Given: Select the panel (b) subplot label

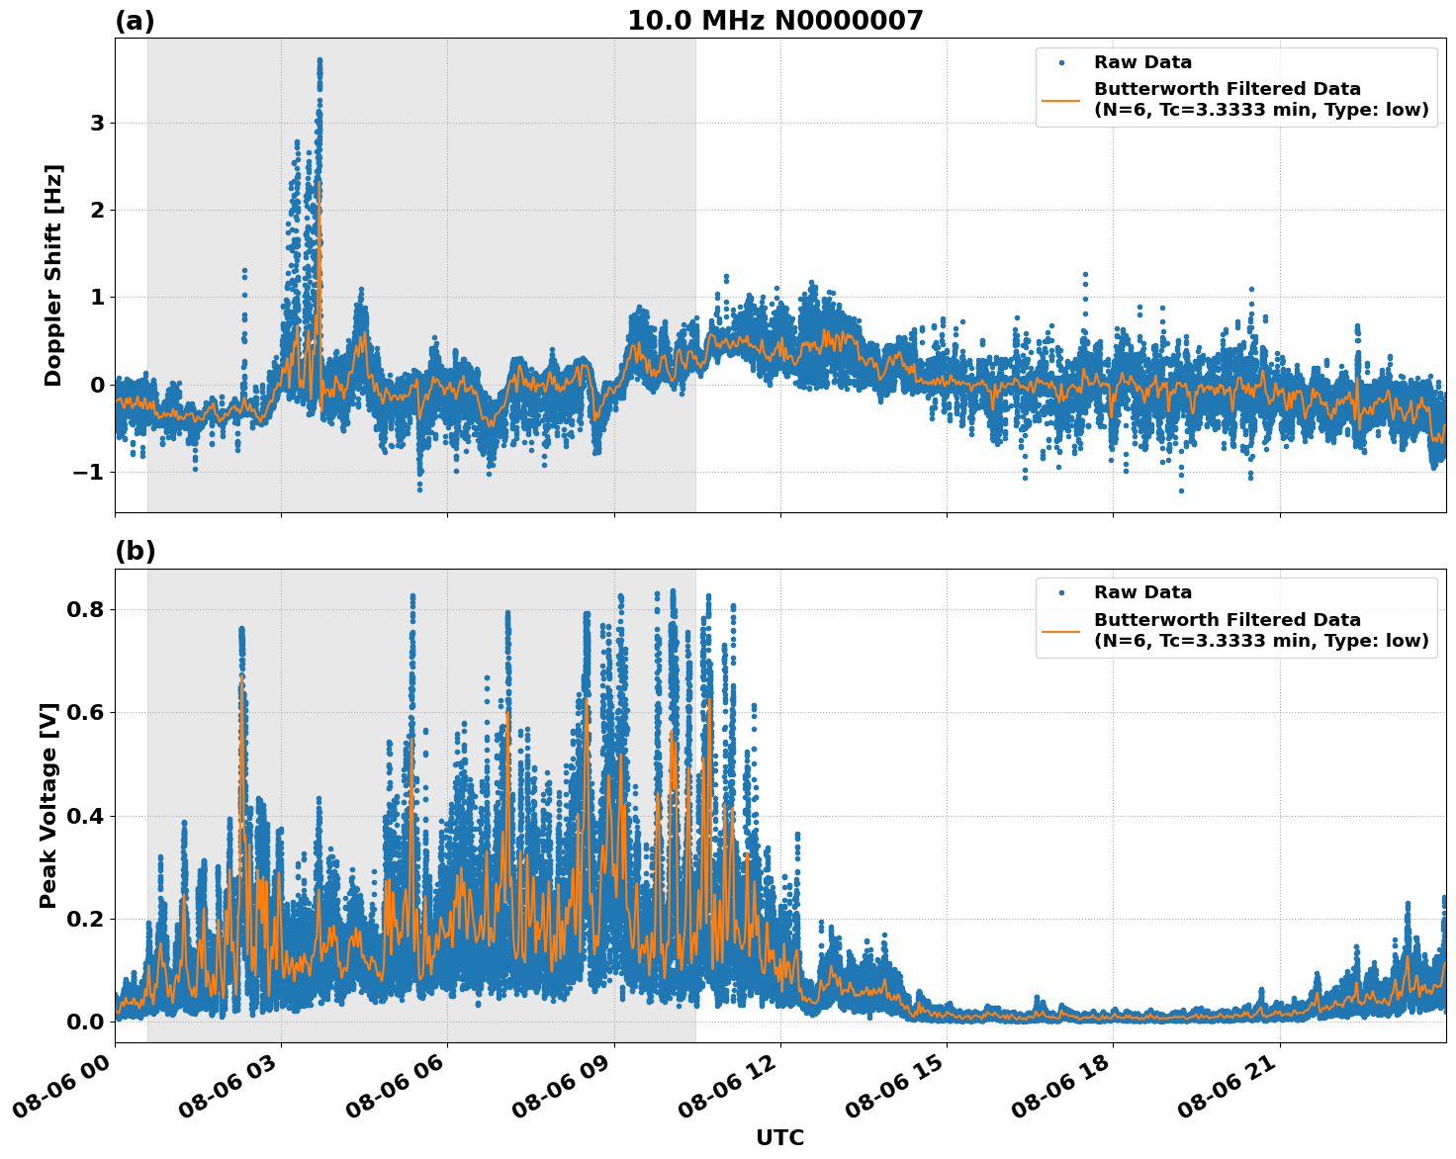Looking at the screenshot, I should pyautogui.click(x=136, y=551).
